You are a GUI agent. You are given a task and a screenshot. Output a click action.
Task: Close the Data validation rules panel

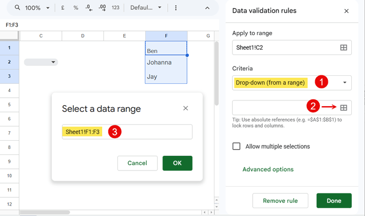346,11
